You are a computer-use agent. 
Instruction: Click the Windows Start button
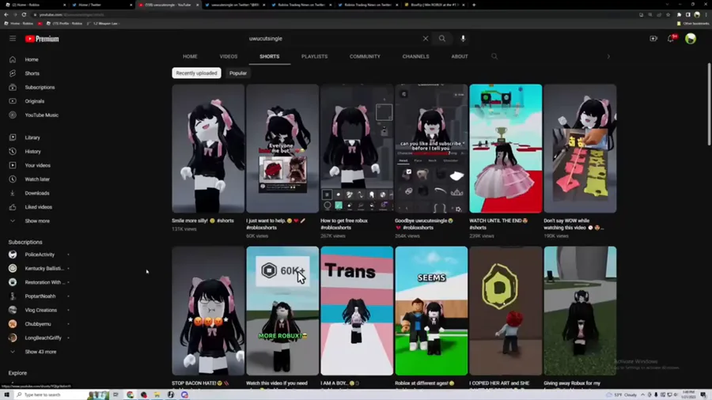coord(6,395)
